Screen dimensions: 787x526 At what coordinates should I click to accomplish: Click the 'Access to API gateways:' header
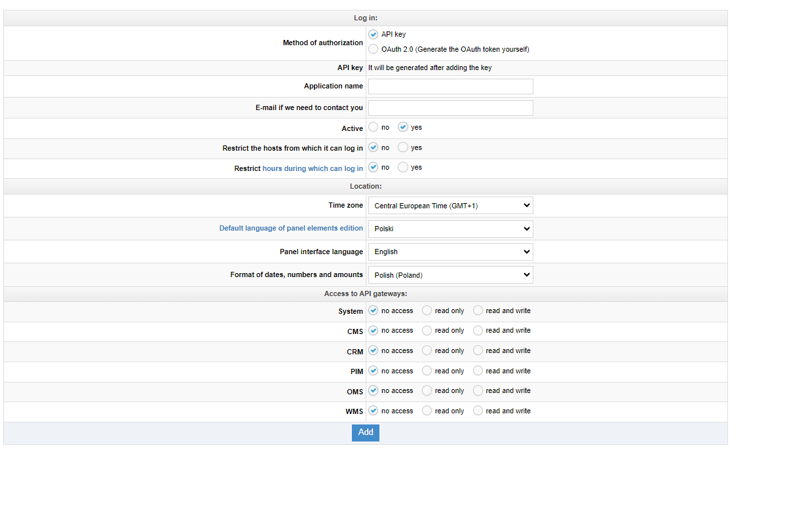[366, 294]
